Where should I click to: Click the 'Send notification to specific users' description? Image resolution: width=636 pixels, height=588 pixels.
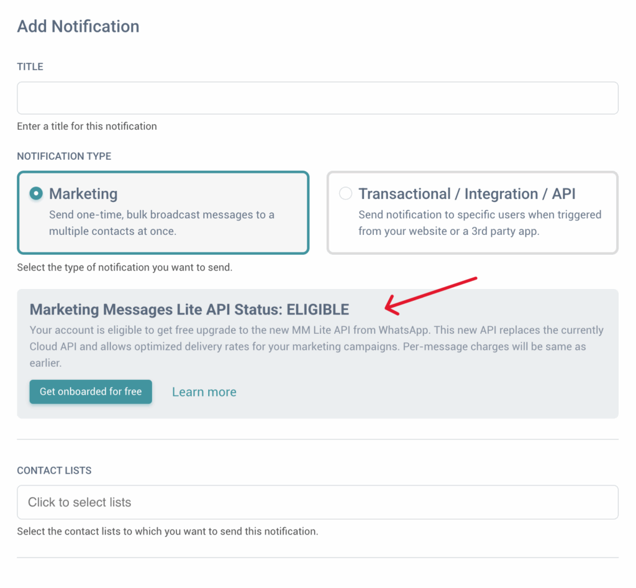[x=480, y=223]
